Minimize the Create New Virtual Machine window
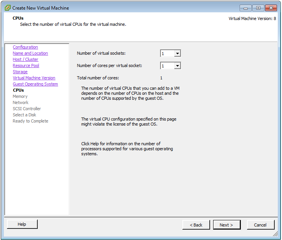Viewport: 282px width, 240px height. click(246, 8)
